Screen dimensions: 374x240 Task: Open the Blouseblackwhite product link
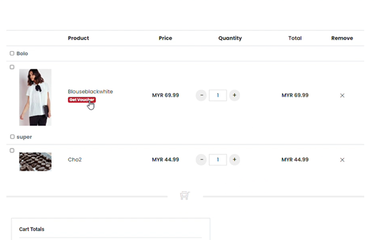[90, 91]
